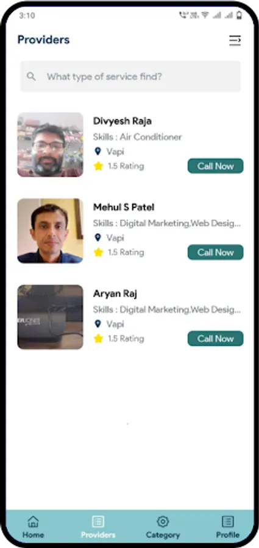Open Aryan Raj's thumbnail image
This screenshot has height=548, width=259.
click(51, 317)
